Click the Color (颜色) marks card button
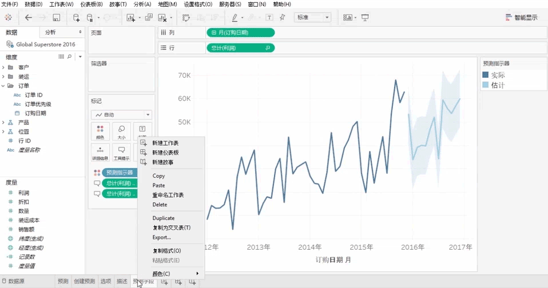Viewport: 548px width, 288px height. point(100,131)
